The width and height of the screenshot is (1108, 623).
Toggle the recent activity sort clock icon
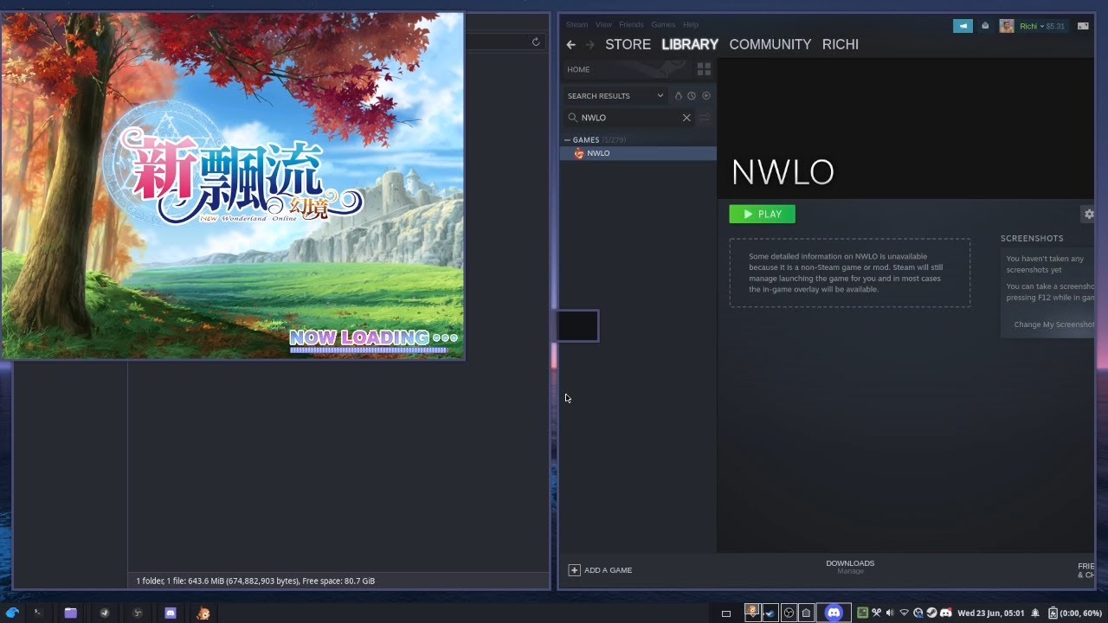tap(692, 96)
